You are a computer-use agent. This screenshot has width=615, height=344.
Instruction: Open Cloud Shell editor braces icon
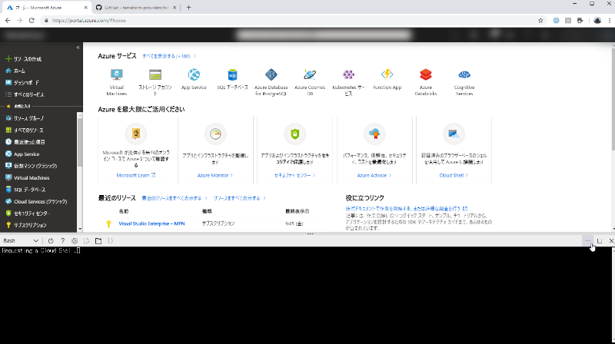tap(110, 241)
